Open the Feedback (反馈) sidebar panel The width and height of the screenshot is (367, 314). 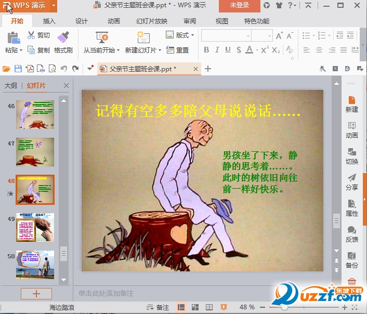coord(352,234)
